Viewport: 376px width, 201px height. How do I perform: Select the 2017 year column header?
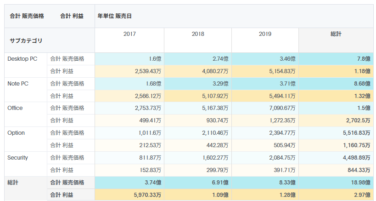pos(129,34)
